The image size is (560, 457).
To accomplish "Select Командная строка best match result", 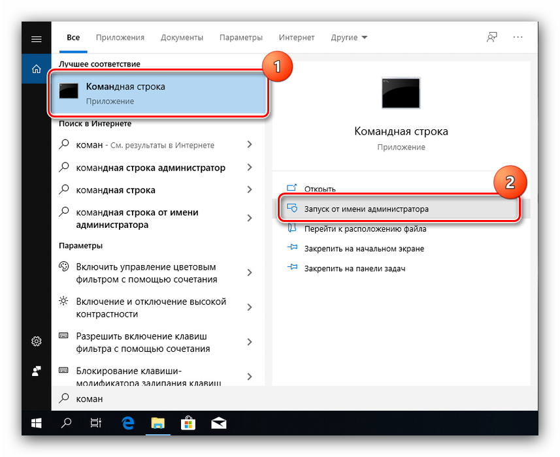I will point(157,93).
